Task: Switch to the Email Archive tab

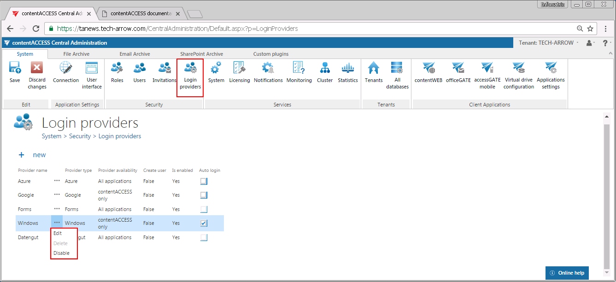Action: pyautogui.click(x=135, y=54)
